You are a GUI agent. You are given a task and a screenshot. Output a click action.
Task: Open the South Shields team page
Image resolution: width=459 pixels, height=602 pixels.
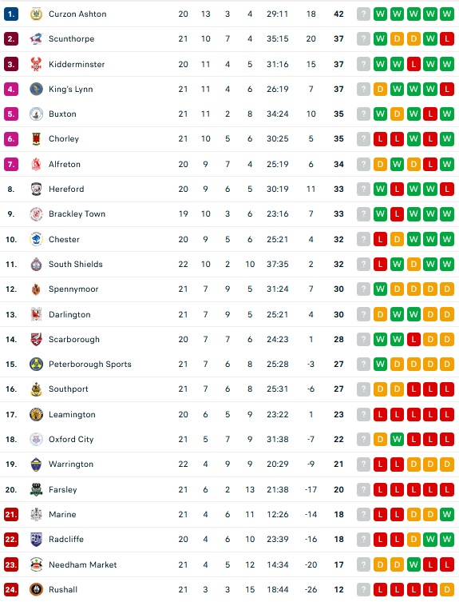(x=76, y=264)
